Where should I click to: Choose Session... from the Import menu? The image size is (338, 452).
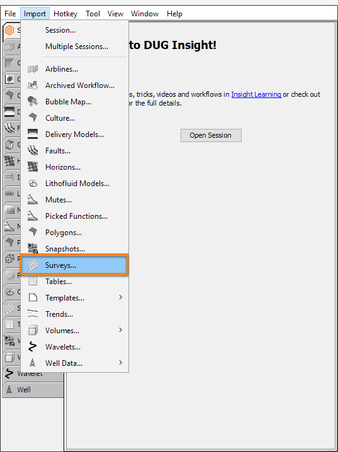pyautogui.click(x=74, y=30)
